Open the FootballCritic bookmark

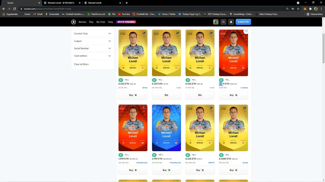tap(144, 14)
